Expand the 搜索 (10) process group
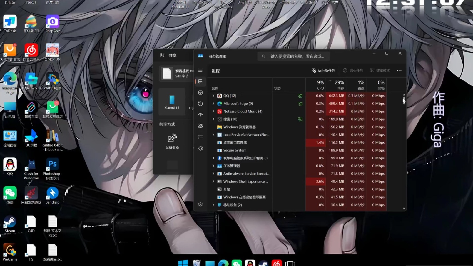The width and height of the screenshot is (473, 266). 213,119
